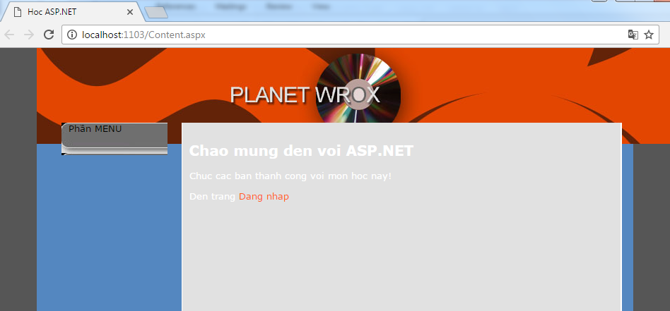Go forward with the browser forward arrow
Screen dimensions: 670x311
29,35
